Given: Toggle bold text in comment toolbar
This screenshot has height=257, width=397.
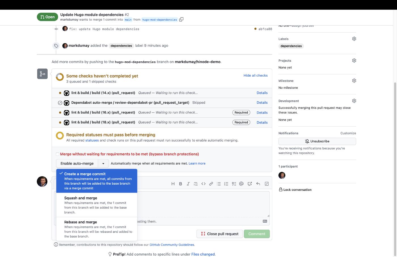Looking at the screenshot, I should 180,184.
